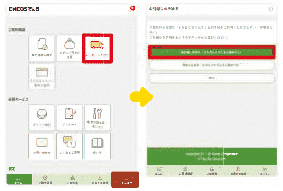Tap the bell icon on moving procedure page
The image size is (283, 191).
(270, 9)
